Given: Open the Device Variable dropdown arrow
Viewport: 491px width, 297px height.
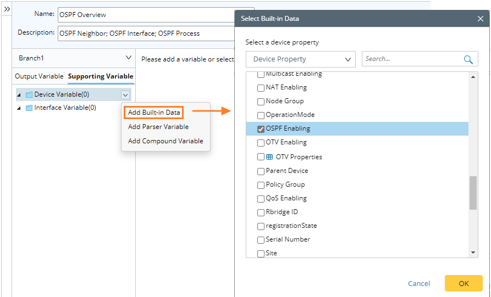Looking at the screenshot, I should pos(125,95).
